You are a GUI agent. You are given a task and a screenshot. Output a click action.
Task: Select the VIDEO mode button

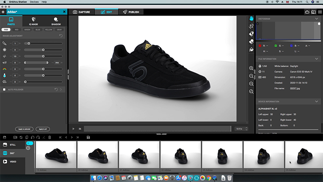13,161
